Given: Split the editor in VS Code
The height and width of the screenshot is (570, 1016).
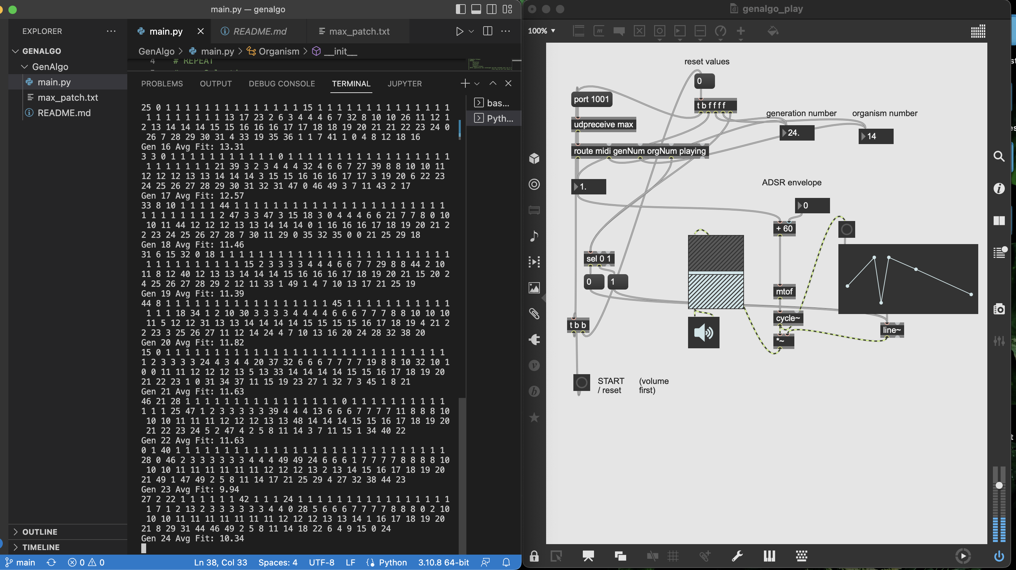Looking at the screenshot, I should point(487,31).
